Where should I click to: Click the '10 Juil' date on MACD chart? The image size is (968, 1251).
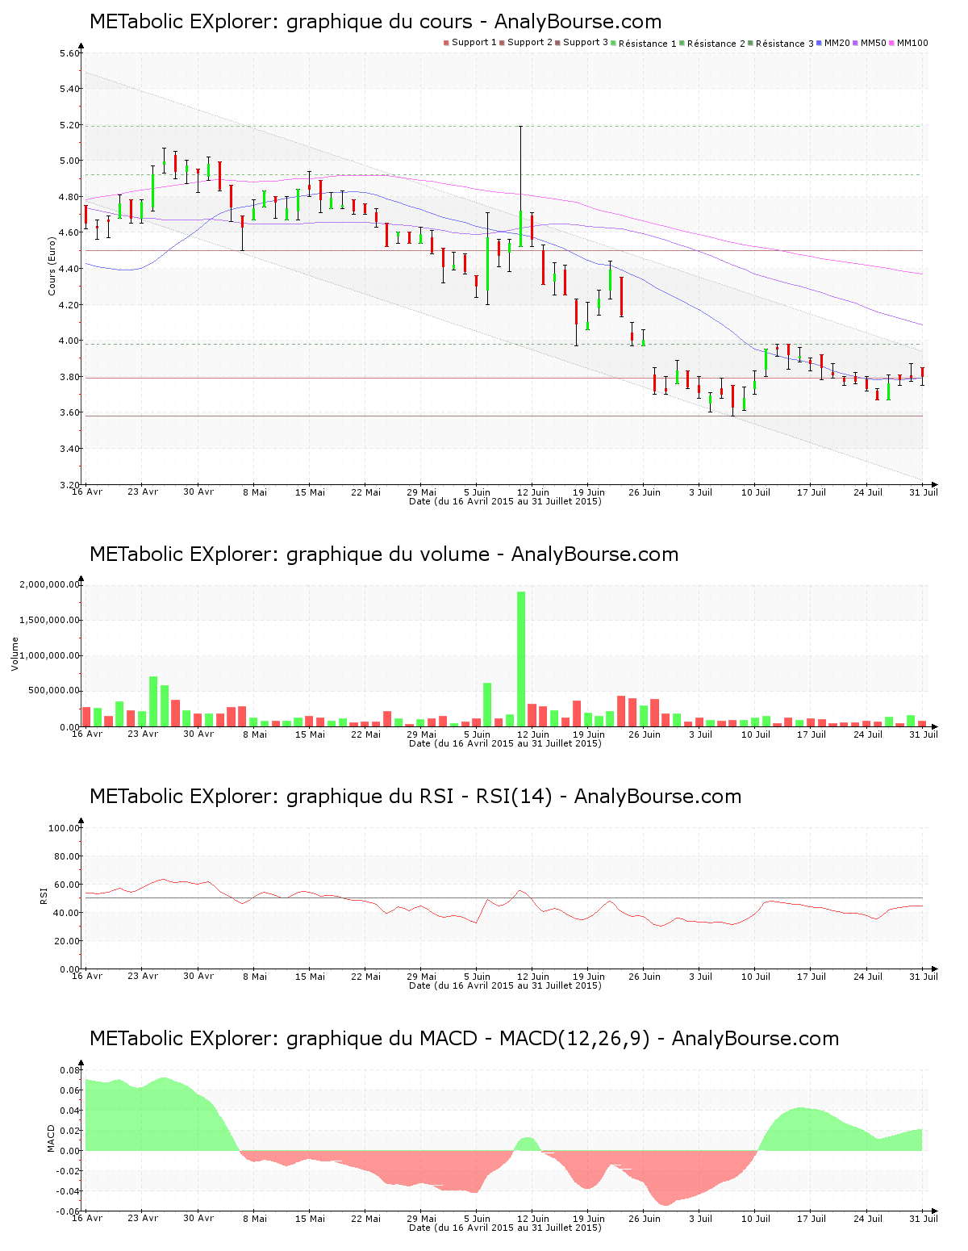click(x=756, y=1219)
